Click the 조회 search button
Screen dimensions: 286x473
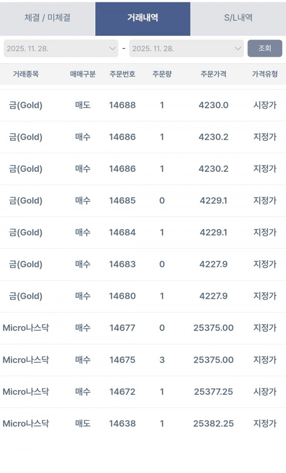[265, 48]
